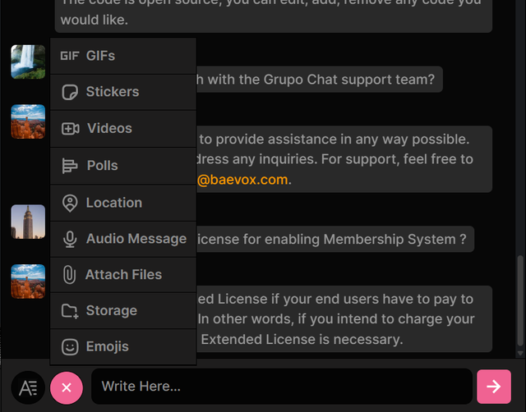Send message with pink arrow button
This screenshot has width=526, height=412.
point(493,387)
